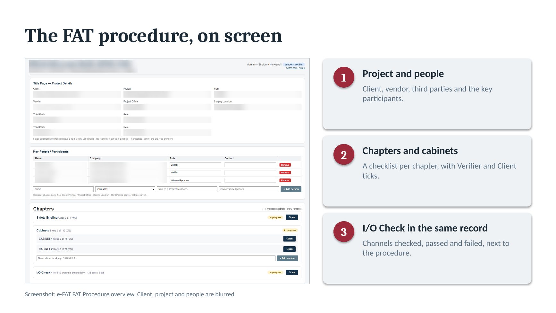Click the "CABINET 2" row label

(46, 249)
